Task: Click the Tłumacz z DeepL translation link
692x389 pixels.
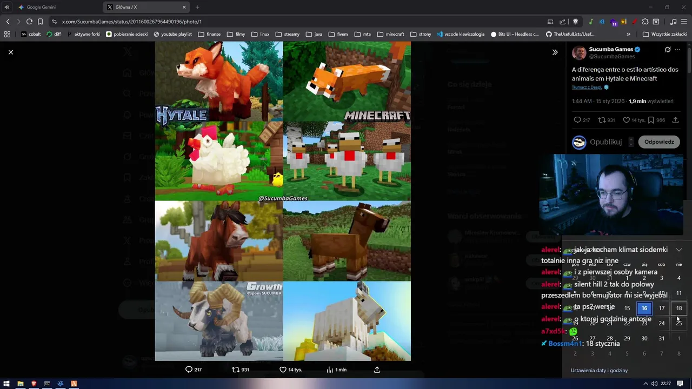Action: tap(587, 87)
